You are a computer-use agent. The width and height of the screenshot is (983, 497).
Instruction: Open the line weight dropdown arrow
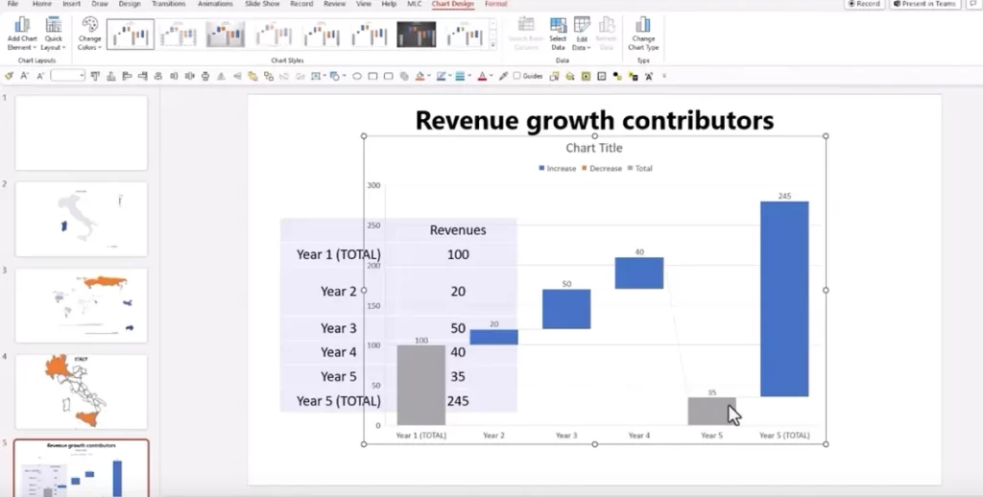[469, 76]
